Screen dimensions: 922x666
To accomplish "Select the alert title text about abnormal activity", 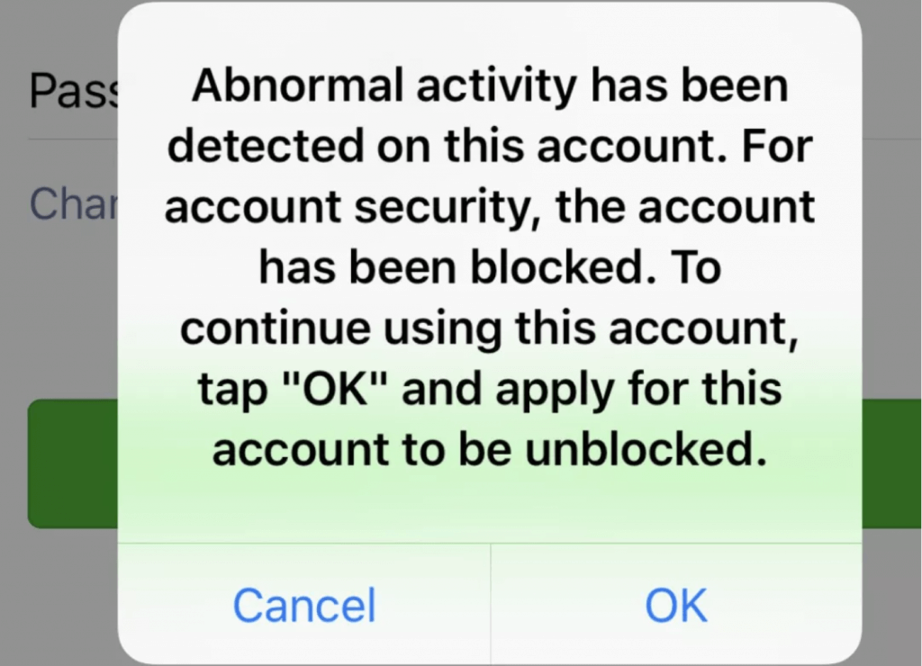I will [491, 85].
